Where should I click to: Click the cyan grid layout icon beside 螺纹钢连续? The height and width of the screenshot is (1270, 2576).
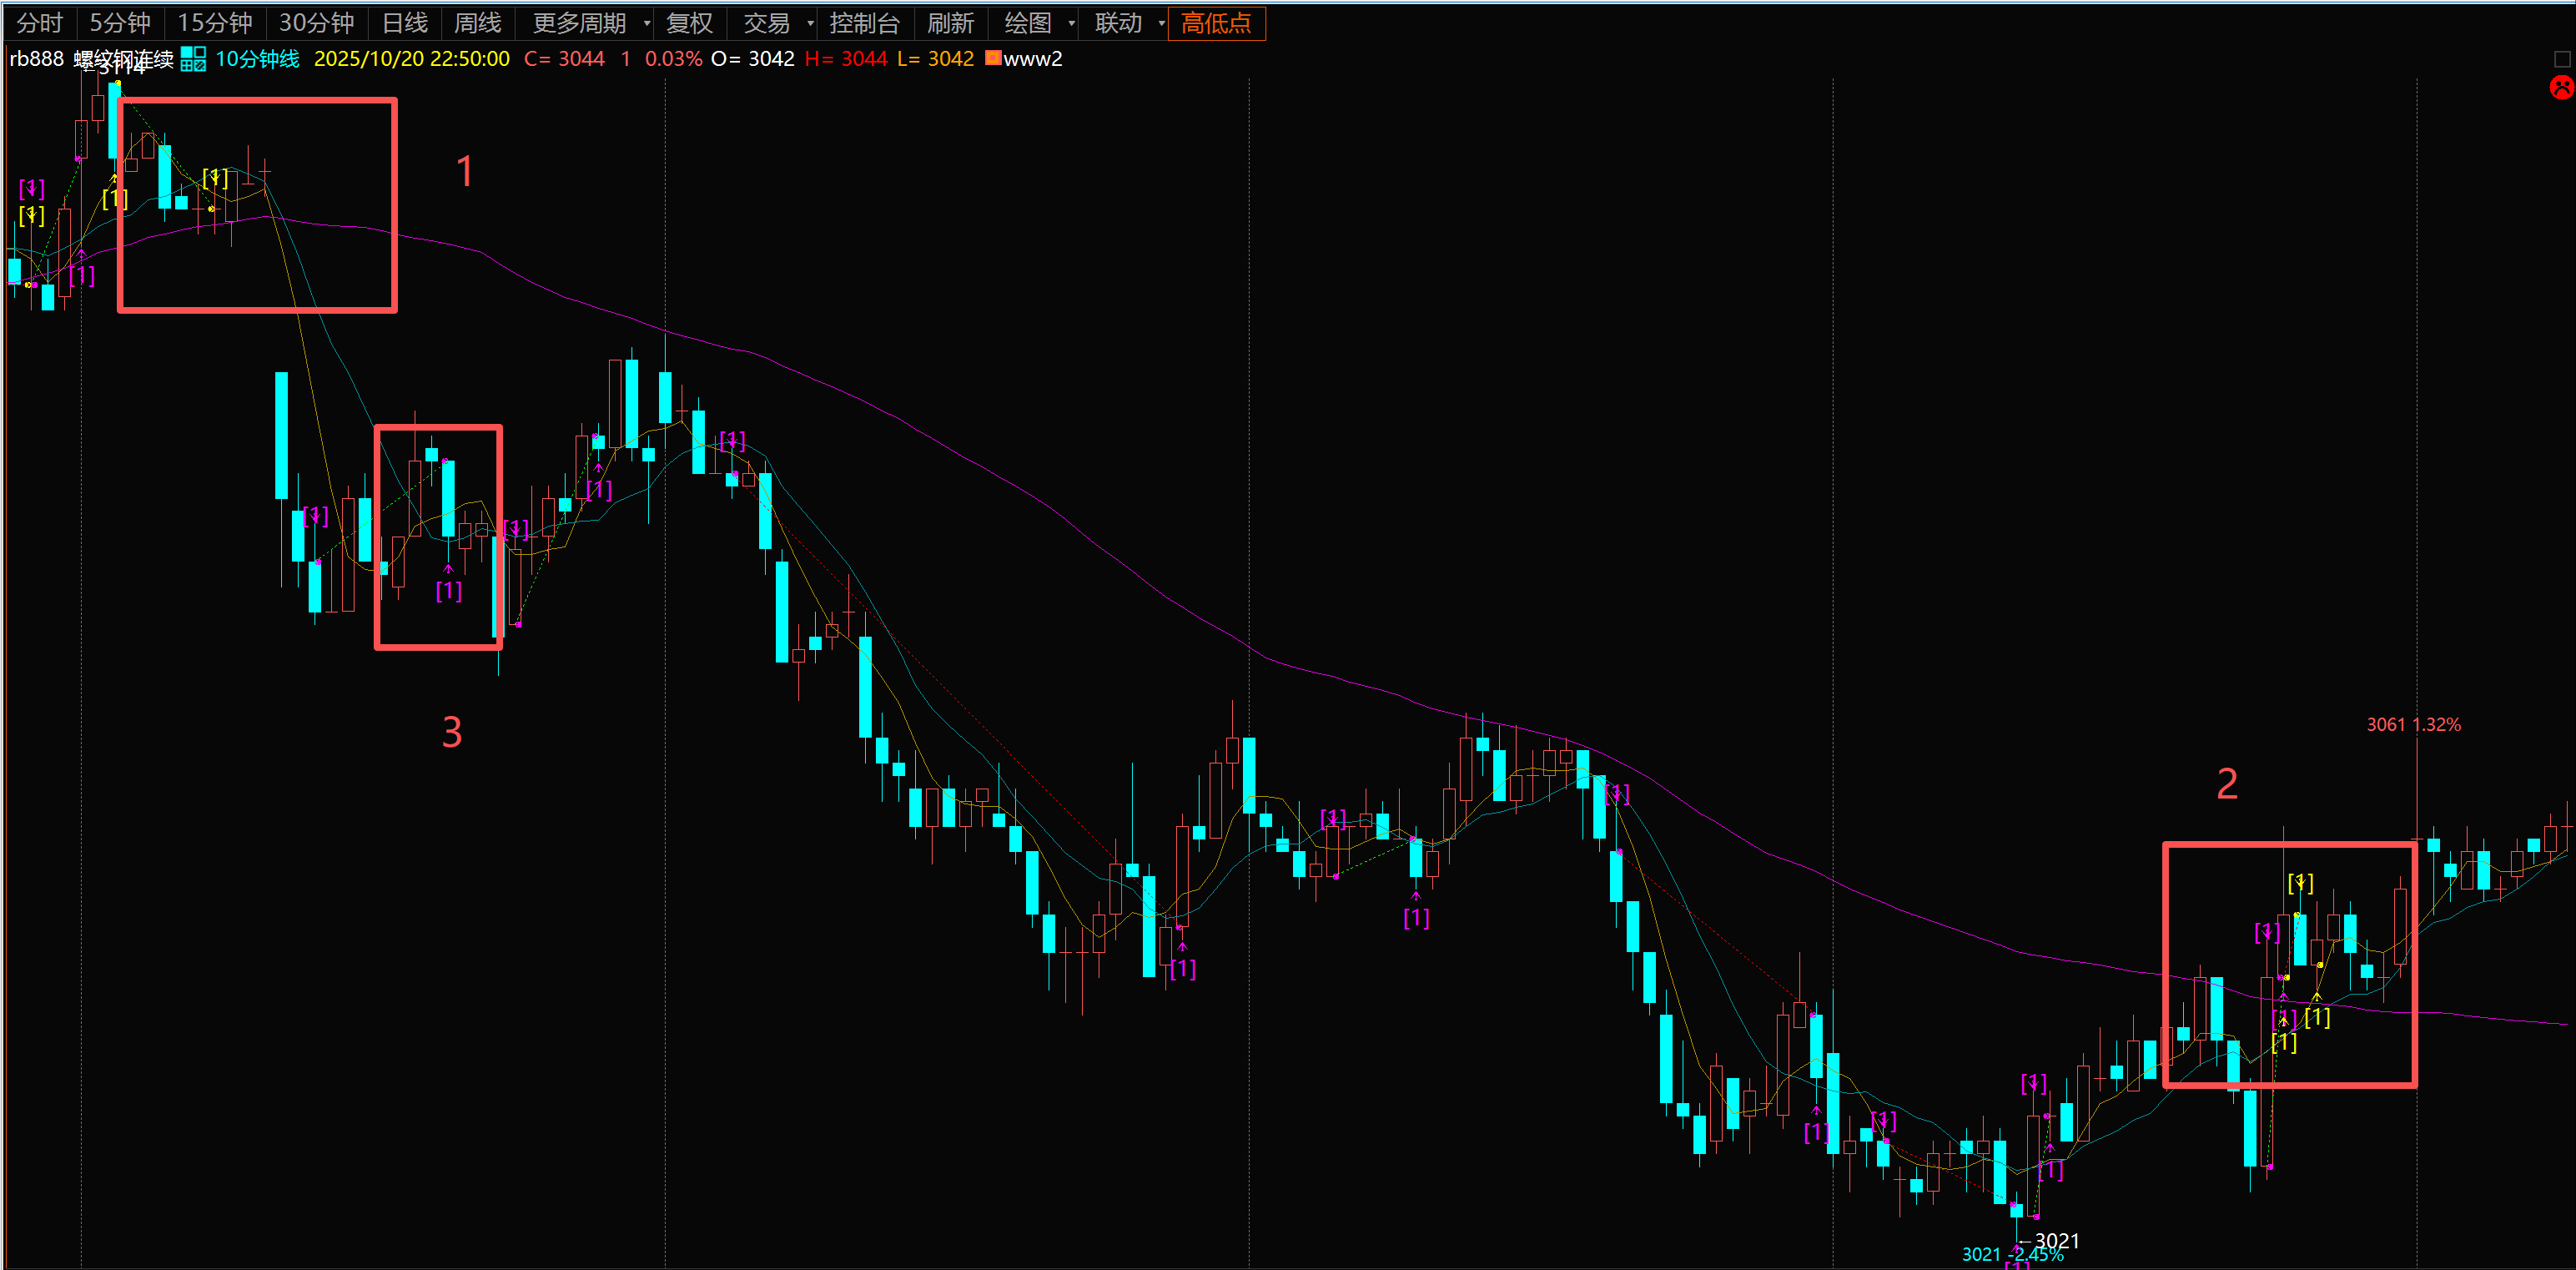click(x=193, y=59)
